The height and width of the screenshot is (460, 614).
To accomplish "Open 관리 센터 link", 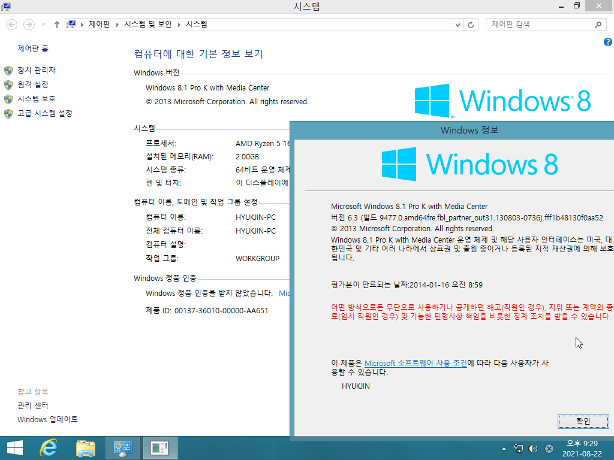I will click(x=33, y=405).
